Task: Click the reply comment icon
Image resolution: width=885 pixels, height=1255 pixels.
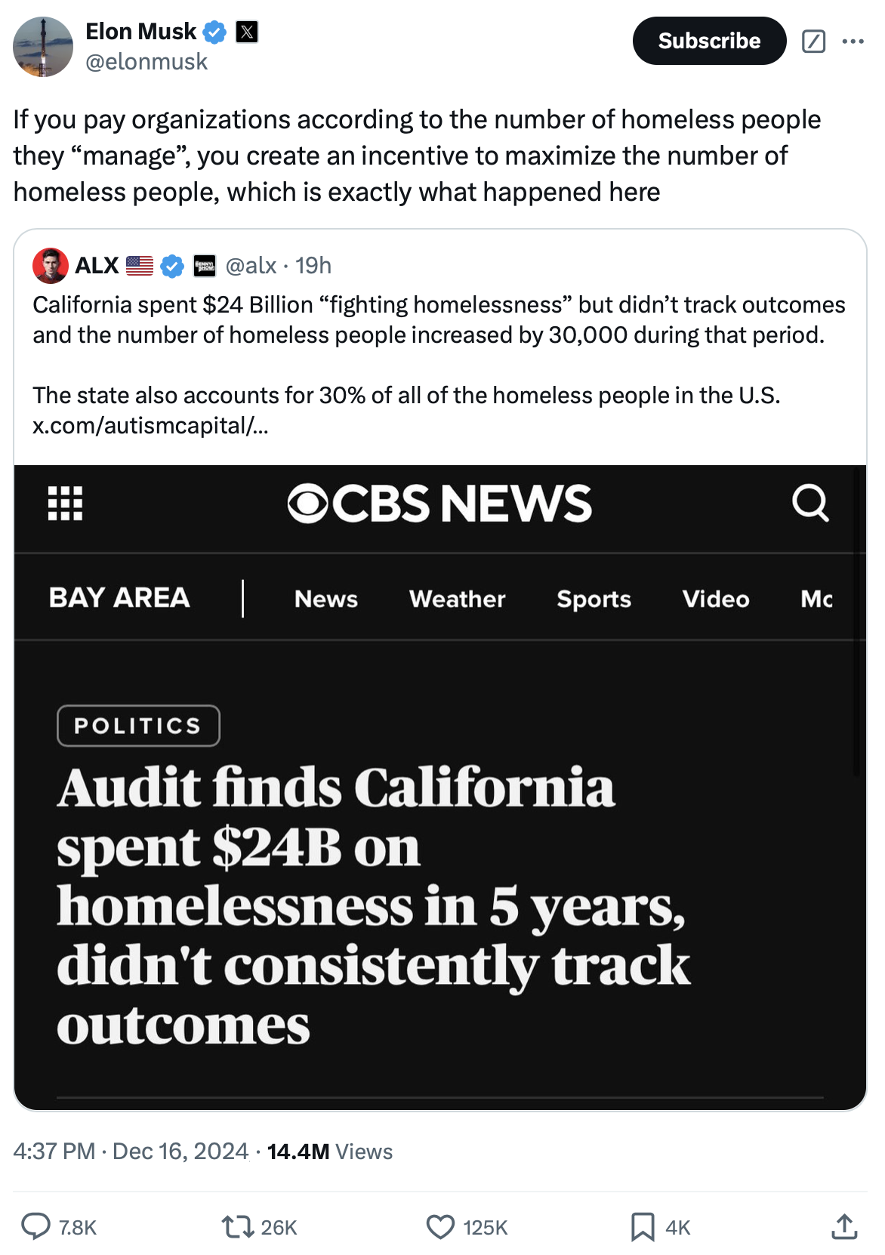Action: pyautogui.click(x=35, y=1226)
